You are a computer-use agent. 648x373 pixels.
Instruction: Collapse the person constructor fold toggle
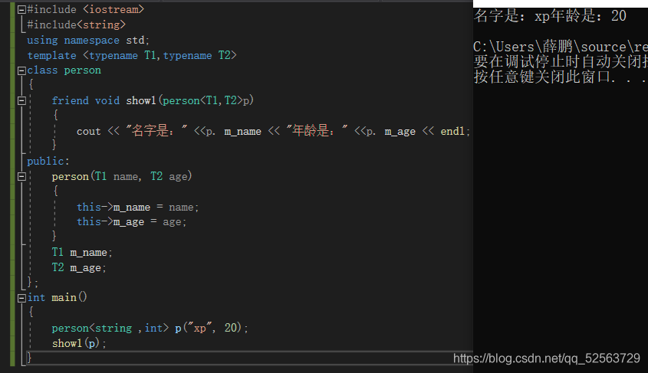pos(22,177)
